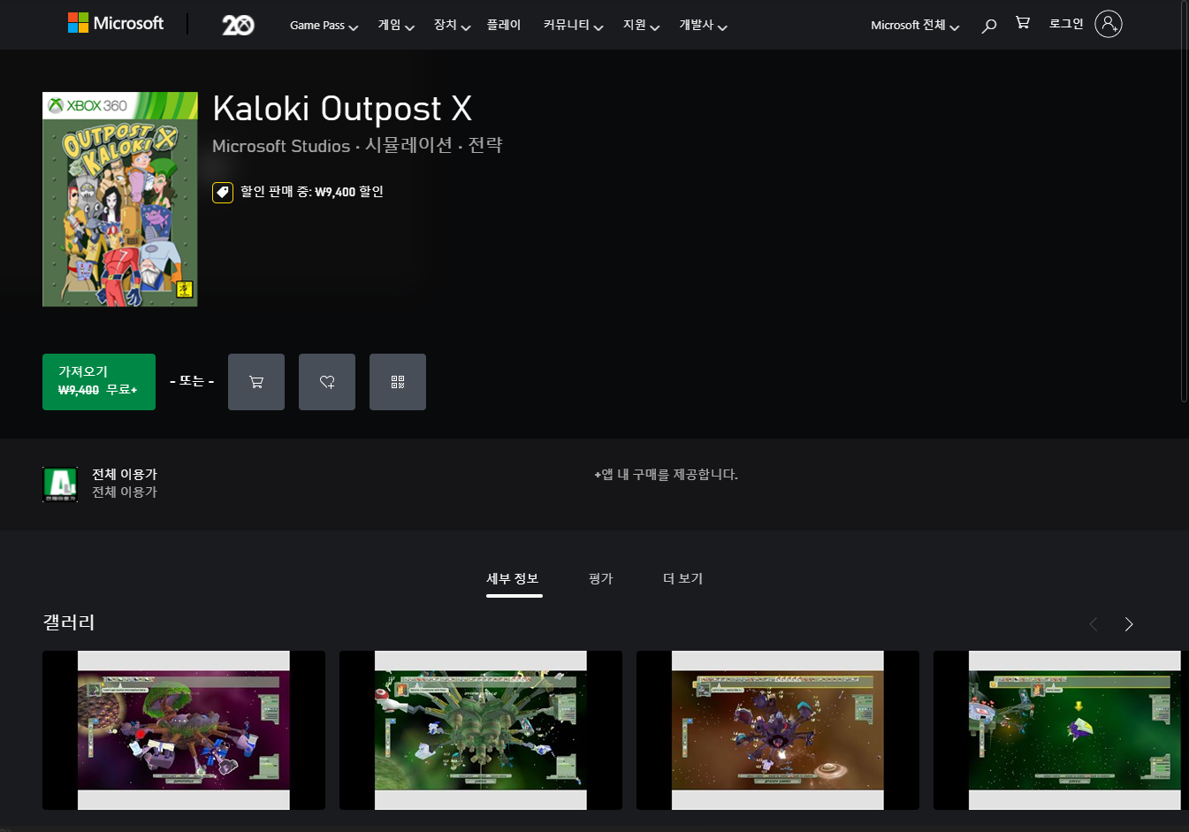Open the 전략 genre link
Screen dimensions: 1189x832
point(485,145)
